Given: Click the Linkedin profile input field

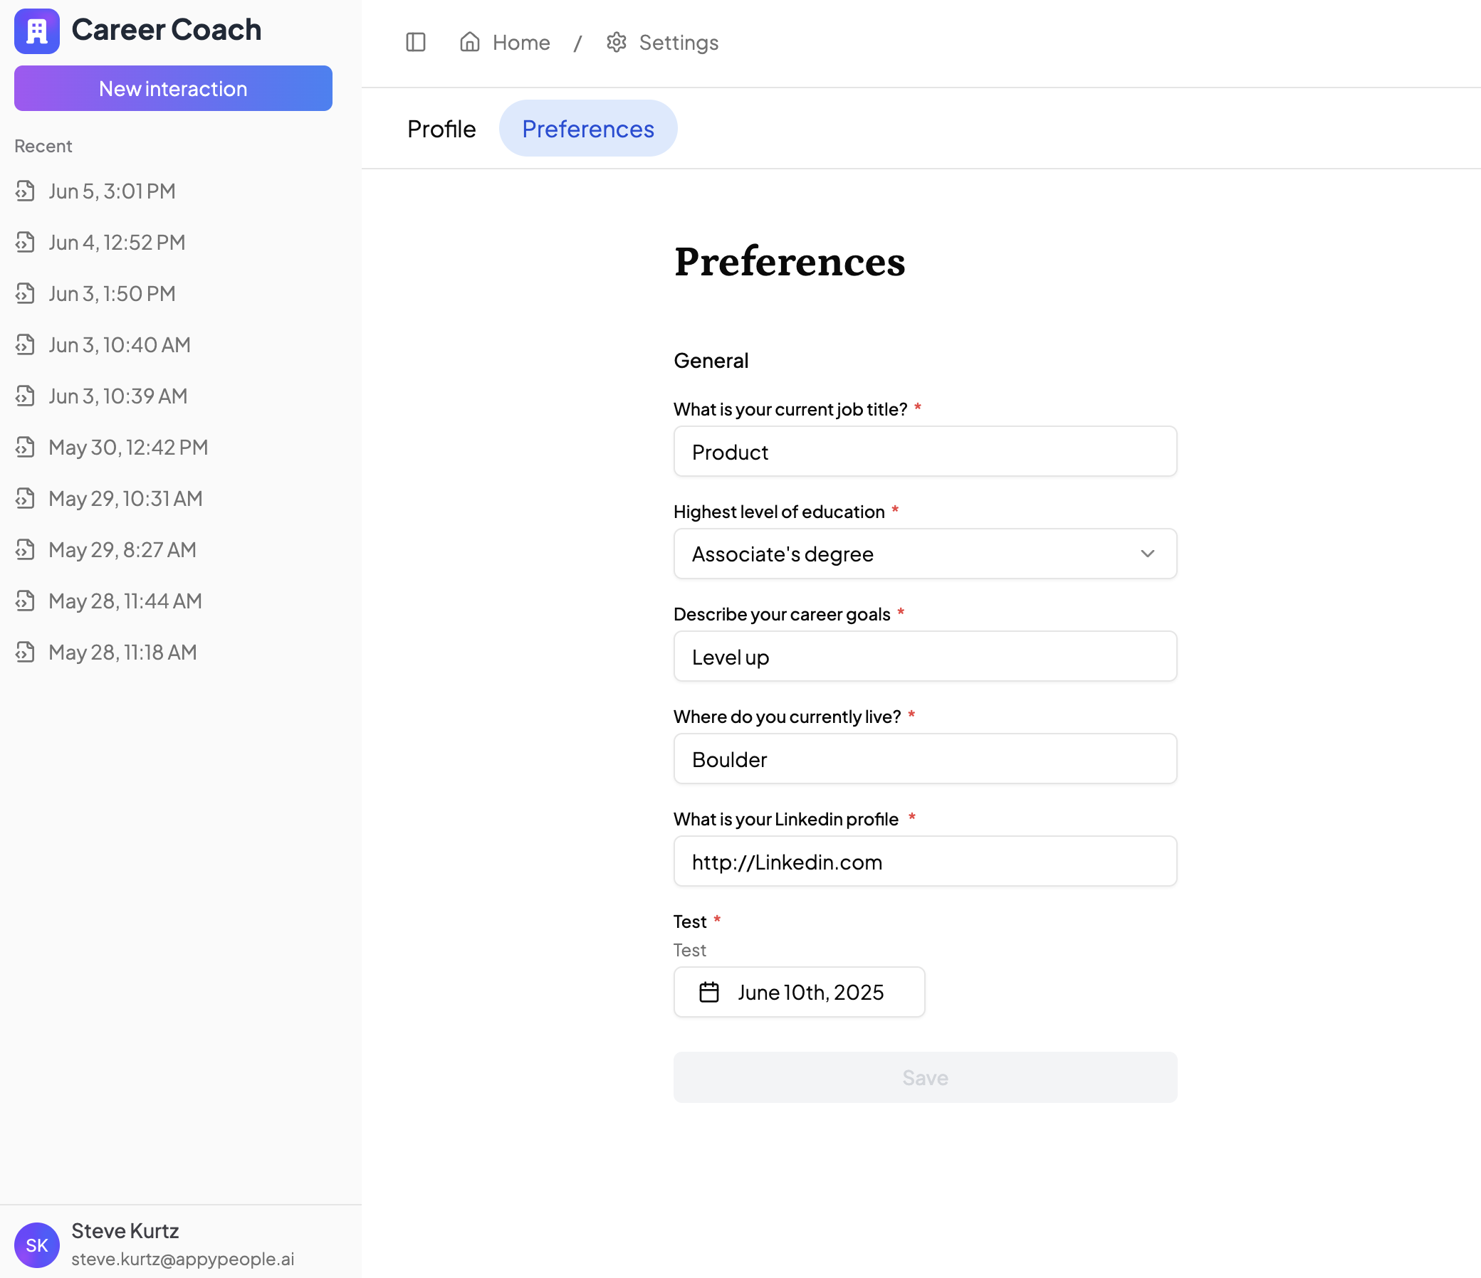Looking at the screenshot, I should coord(923,862).
